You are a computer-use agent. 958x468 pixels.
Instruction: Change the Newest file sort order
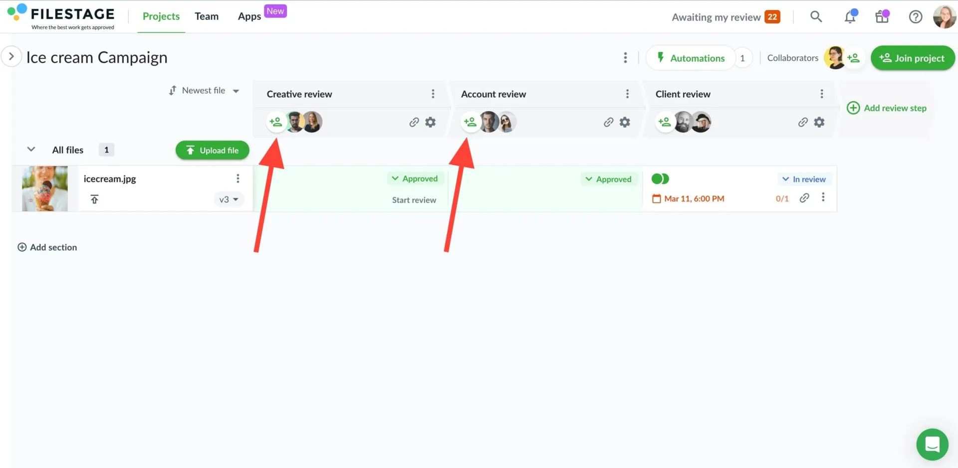pos(204,91)
